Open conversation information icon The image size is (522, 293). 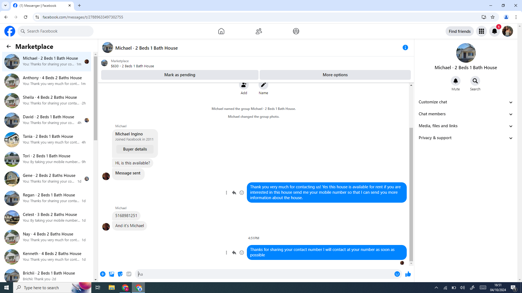pyautogui.click(x=405, y=47)
